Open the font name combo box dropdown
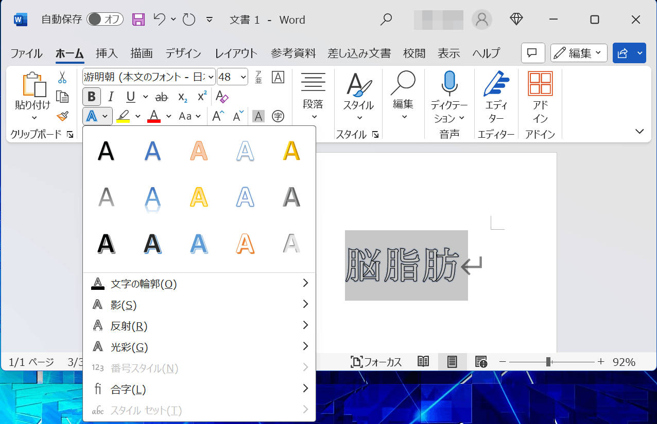Screen dimensions: 657x424 211,78
